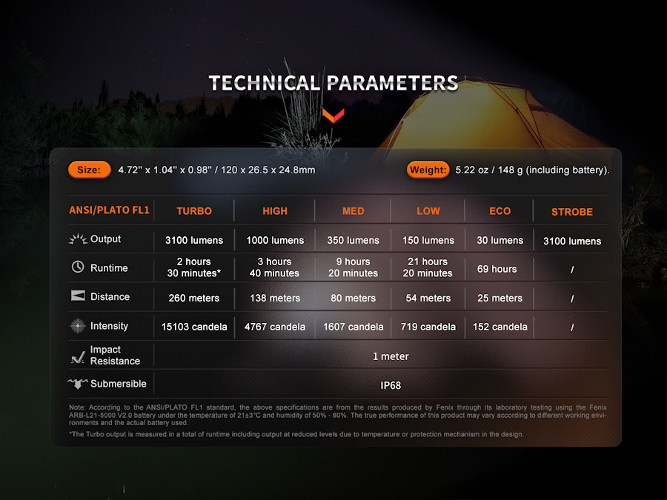The width and height of the screenshot is (667, 500).
Task: Select the TURBO column header
Action: tap(194, 211)
